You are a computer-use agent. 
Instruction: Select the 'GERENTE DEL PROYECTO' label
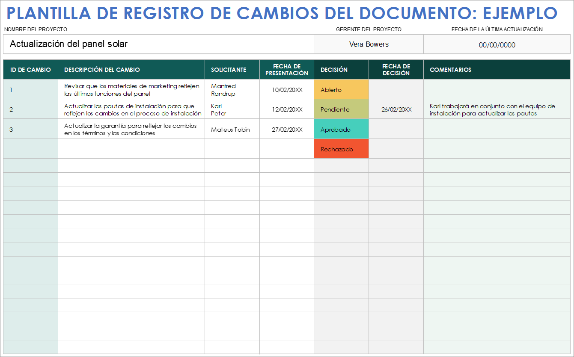tap(369, 30)
